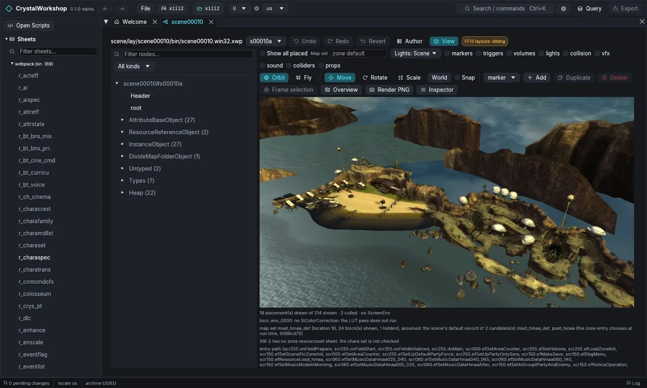
Task: Toggle the collision overlay
Action: coord(566,53)
